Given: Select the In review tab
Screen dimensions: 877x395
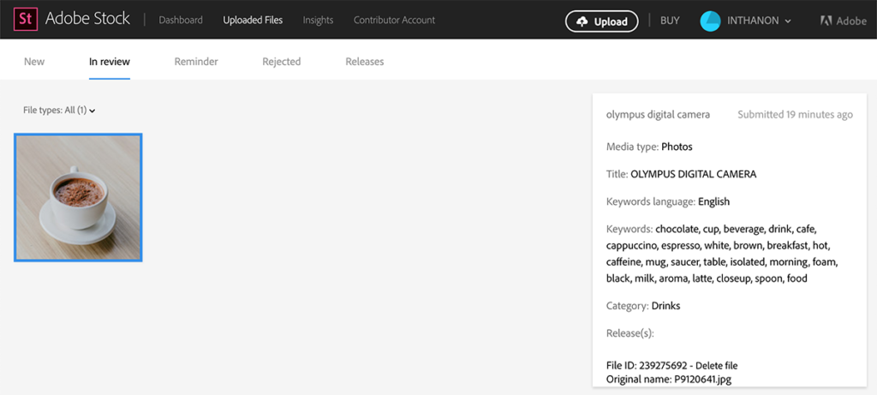Looking at the screenshot, I should (110, 62).
